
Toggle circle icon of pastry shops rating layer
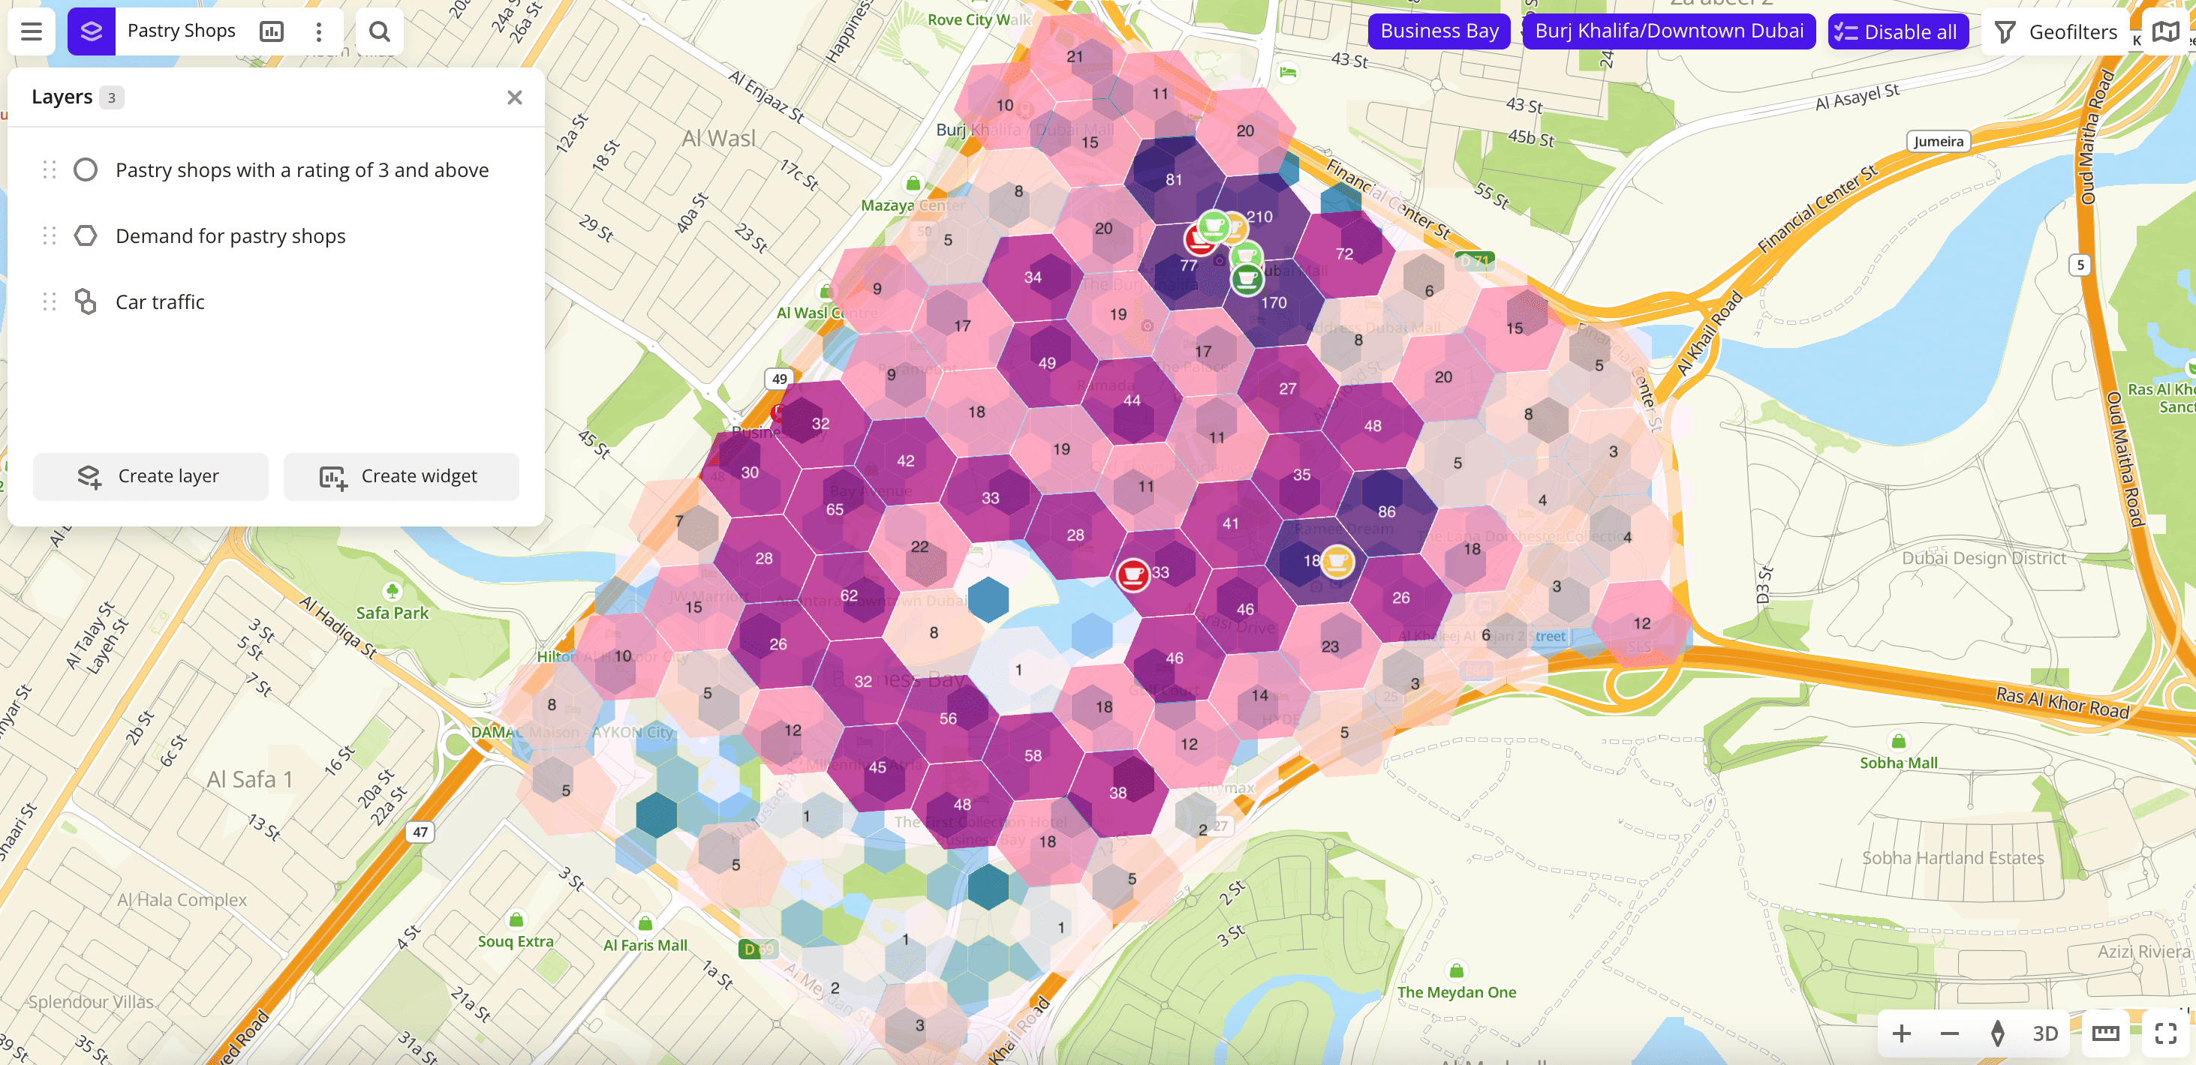[x=86, y=169]
